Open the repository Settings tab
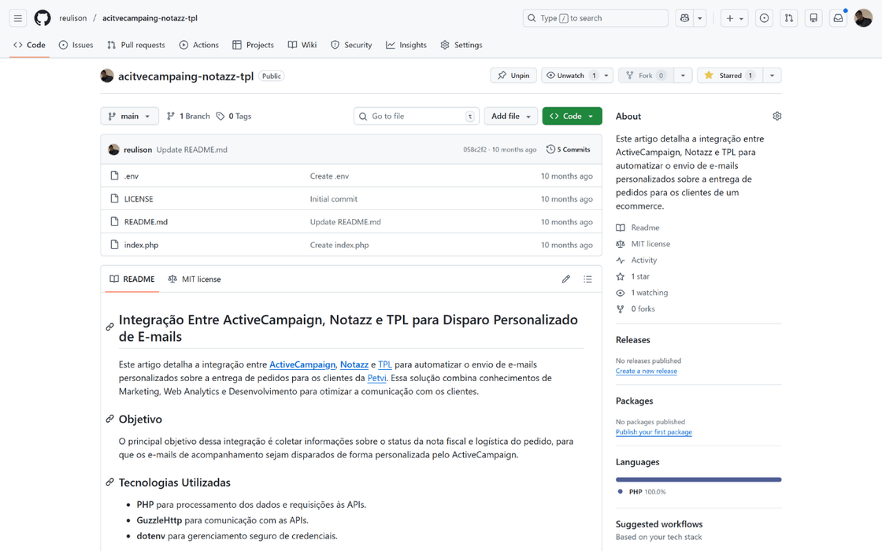The height and width of the screenshot is (551, 882). [461, 45]
